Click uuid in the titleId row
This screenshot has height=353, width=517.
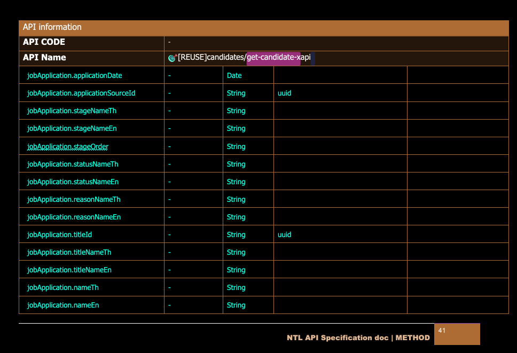tap(284, 235)
